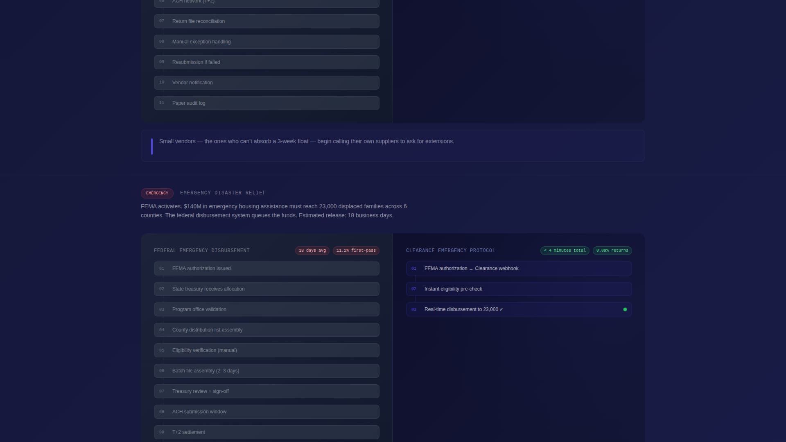The width and height of the screenshot is (786, 442).
Task: Click the "02" step number beside Instant eligibility pre-check
Action: coord(414,289)
